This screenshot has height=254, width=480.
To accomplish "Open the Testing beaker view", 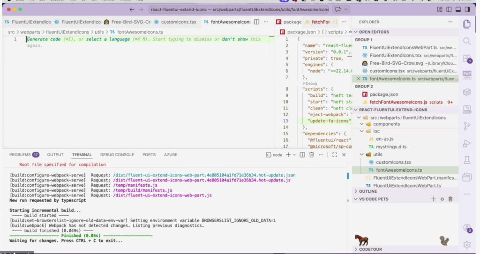I will (466, 160).
